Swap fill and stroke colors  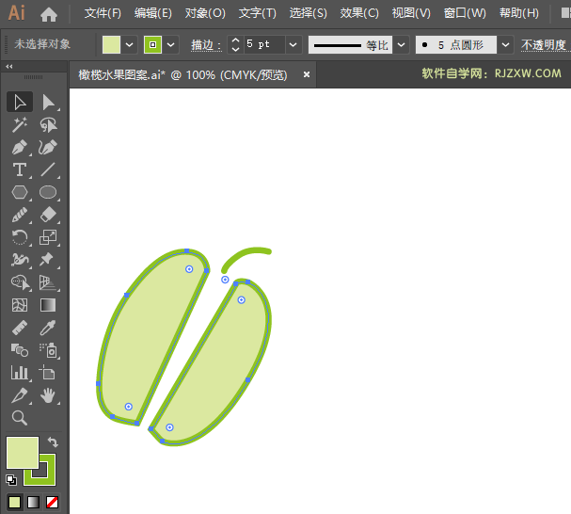[53, 442]
